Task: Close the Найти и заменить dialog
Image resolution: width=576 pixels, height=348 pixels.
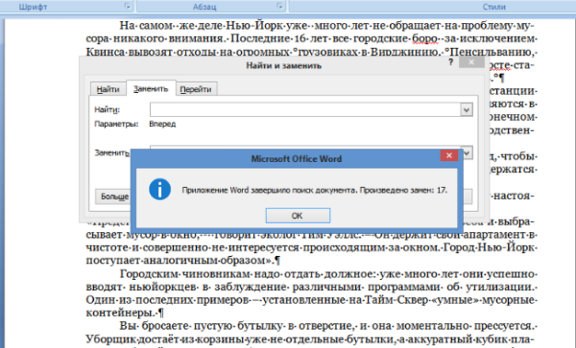Action: pos(471,62)
